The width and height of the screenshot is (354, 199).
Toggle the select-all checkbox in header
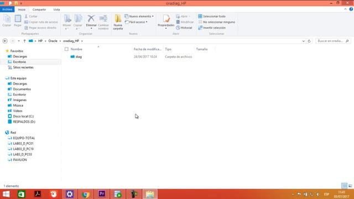(x=66, y=49)
